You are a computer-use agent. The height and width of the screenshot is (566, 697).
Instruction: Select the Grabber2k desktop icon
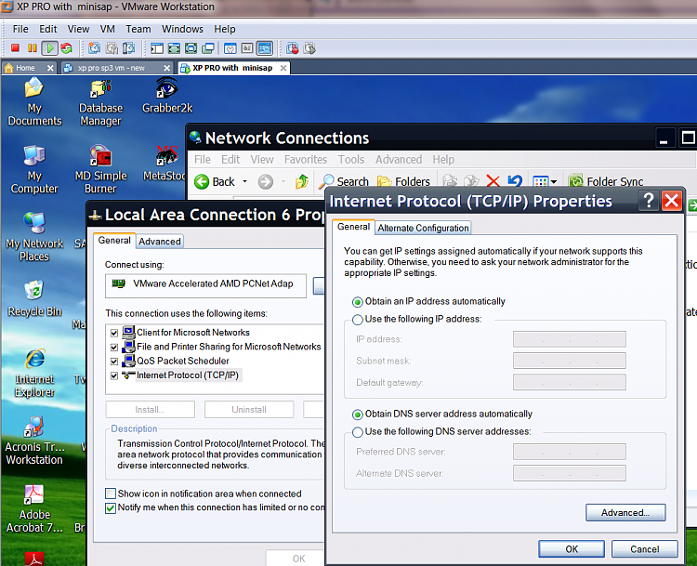click(167, 95)
